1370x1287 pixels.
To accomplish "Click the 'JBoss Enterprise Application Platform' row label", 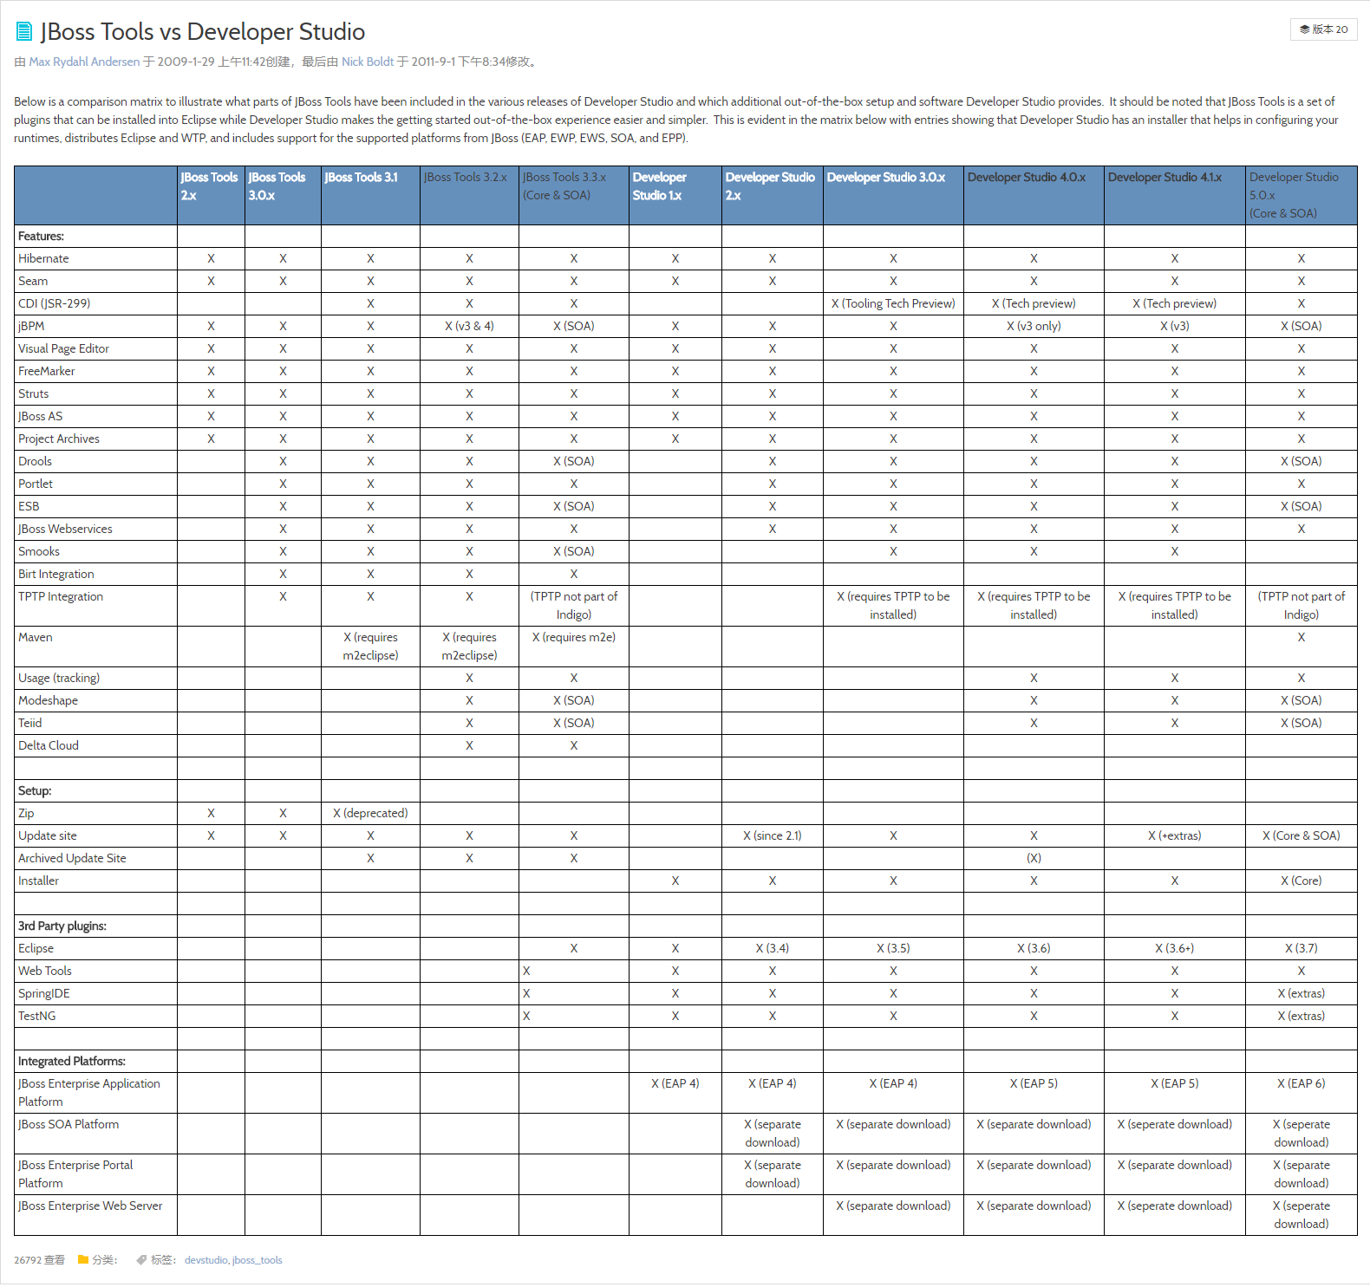I will pos(89,1092).
